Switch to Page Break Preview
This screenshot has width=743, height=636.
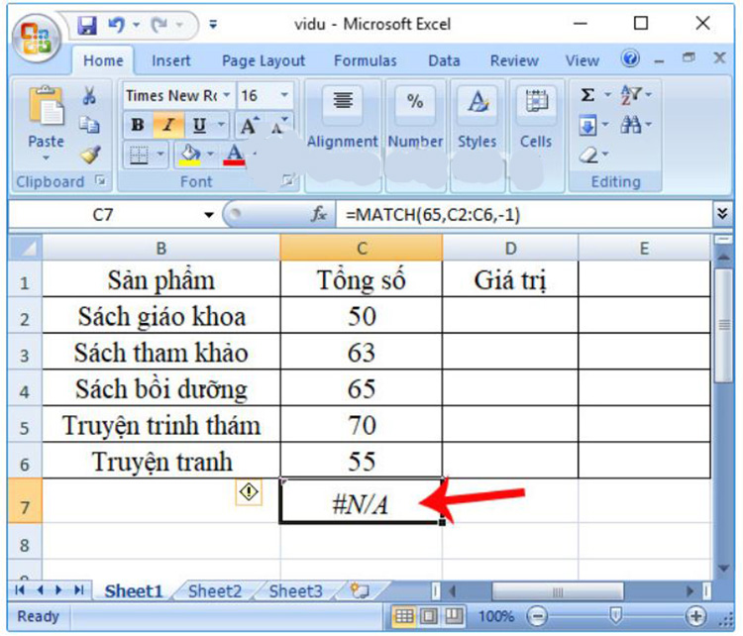point(454,616)
